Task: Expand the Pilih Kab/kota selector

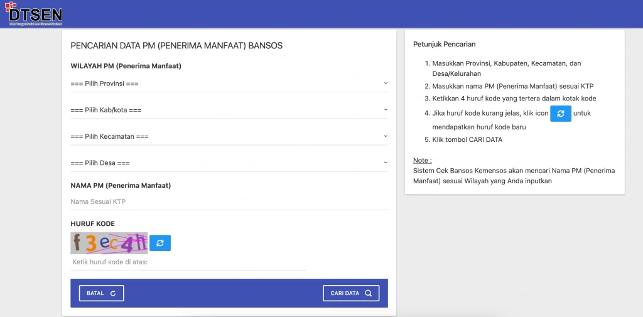Action: [x=229, y=110]
